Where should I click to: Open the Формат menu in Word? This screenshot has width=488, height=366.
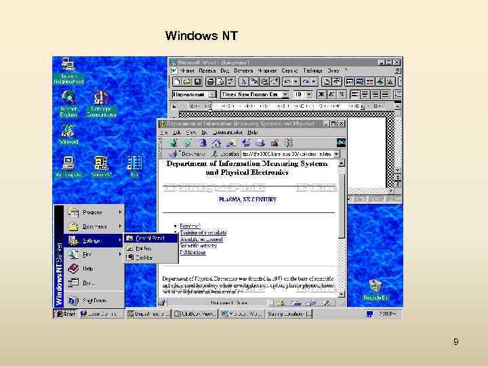[x=267, y=70]
